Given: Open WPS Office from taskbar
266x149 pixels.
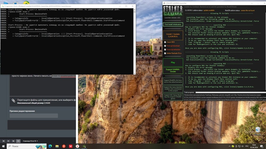Looking at the screenshot, I should click(70, 146).
